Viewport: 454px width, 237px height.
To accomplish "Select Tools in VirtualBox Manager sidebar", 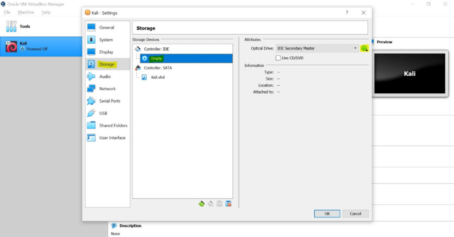I will [41, 26].
